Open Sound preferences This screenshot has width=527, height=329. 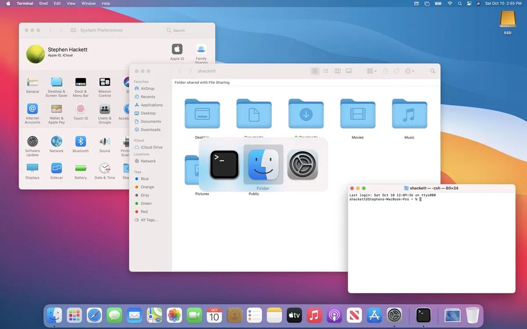pos(105,144)
